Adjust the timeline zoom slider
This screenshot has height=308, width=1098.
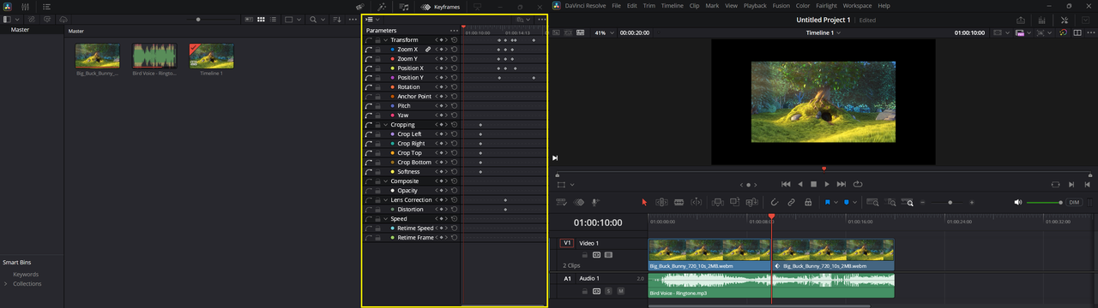click(x=950, y=203)
